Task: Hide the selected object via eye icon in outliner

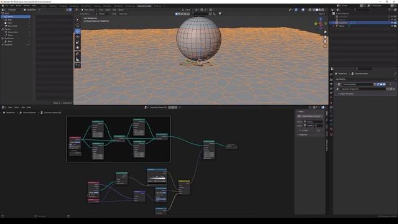Action: tap(392, 22)
